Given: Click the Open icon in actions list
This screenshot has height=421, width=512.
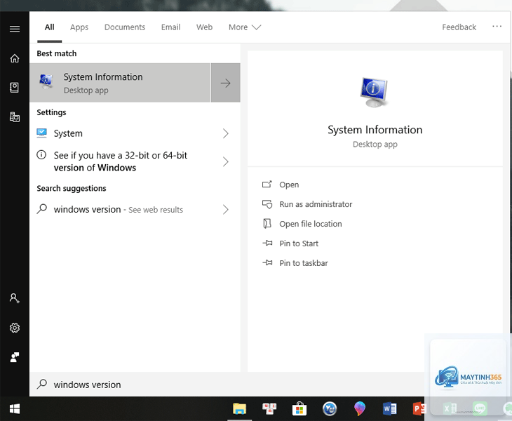Looking at the screenshot, I should point(267,185).
